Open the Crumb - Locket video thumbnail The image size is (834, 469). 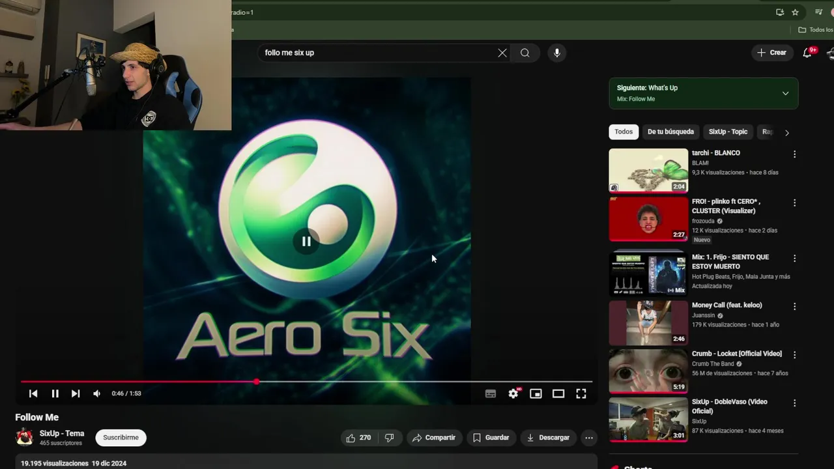pyautogui.click(x=648, y=371)
